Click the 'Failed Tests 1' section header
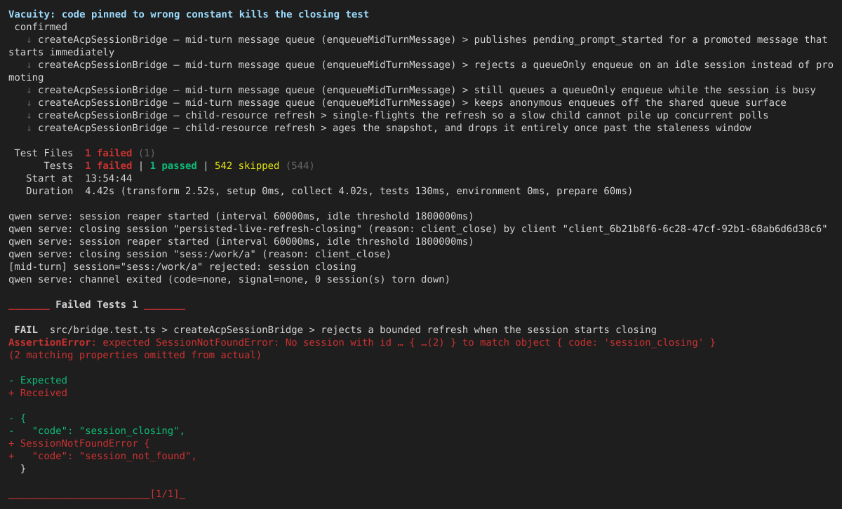The height and width of the screenshot is (509, 842). point(97,304)
